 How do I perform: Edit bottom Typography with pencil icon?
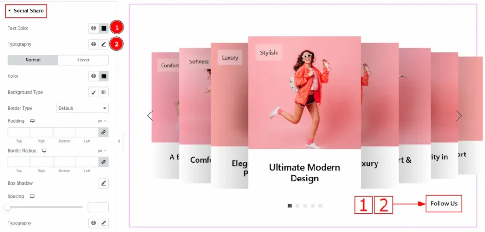coord(104,223)
